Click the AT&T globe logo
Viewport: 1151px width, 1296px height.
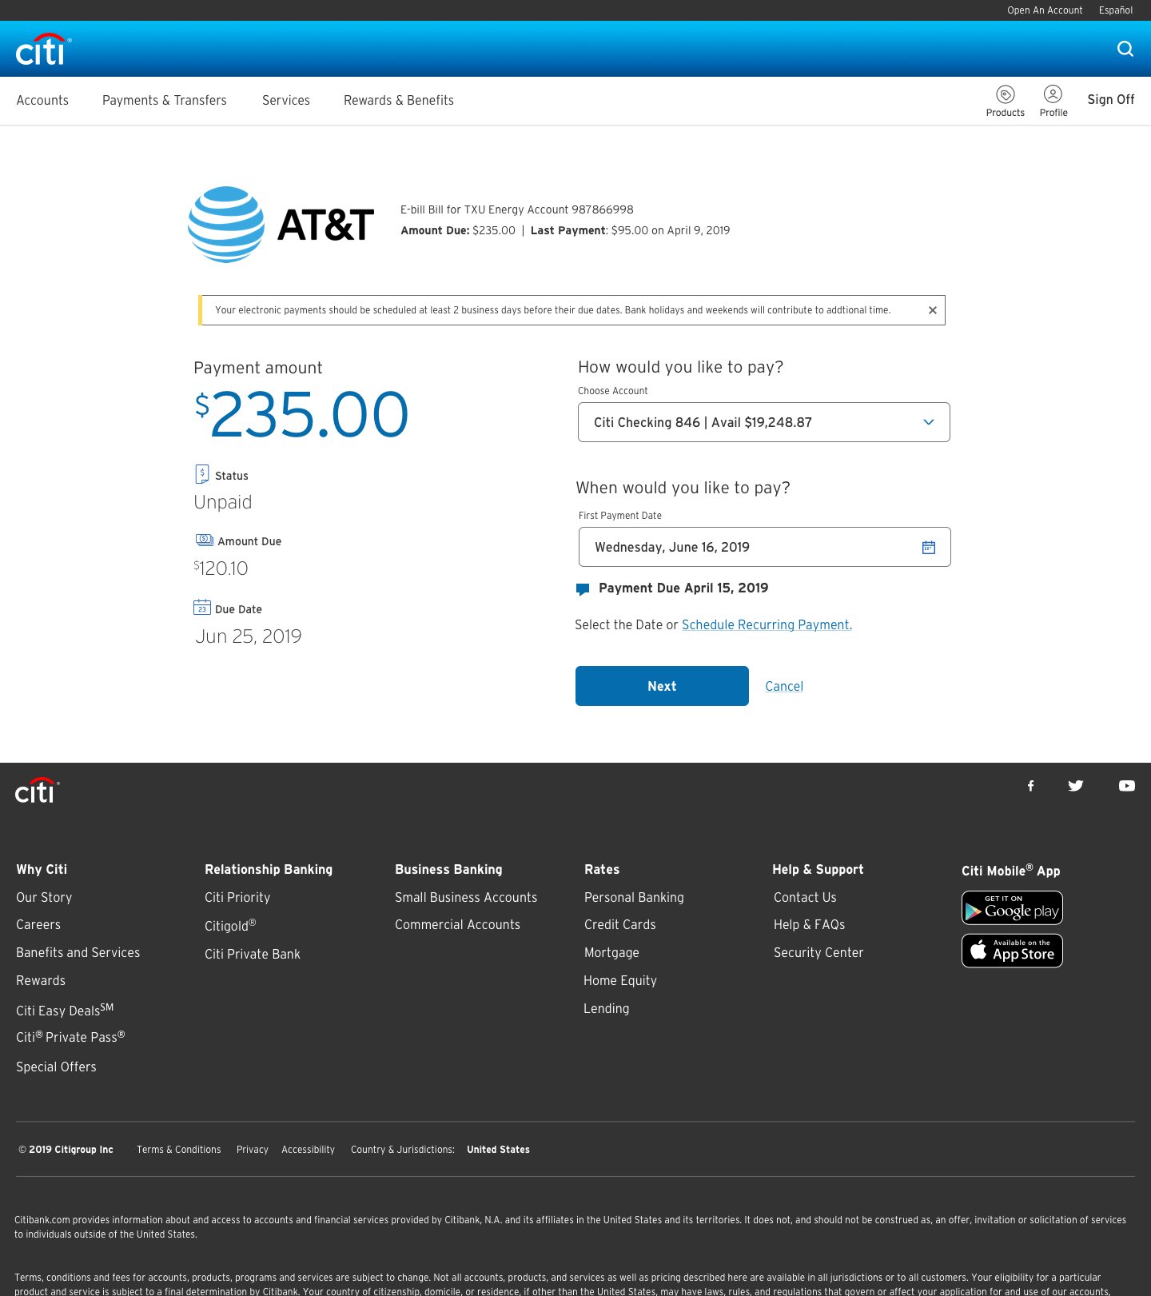(x=226, y=225)
